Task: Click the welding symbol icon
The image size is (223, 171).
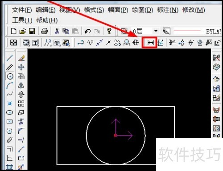Action: [x=200, y=43]
